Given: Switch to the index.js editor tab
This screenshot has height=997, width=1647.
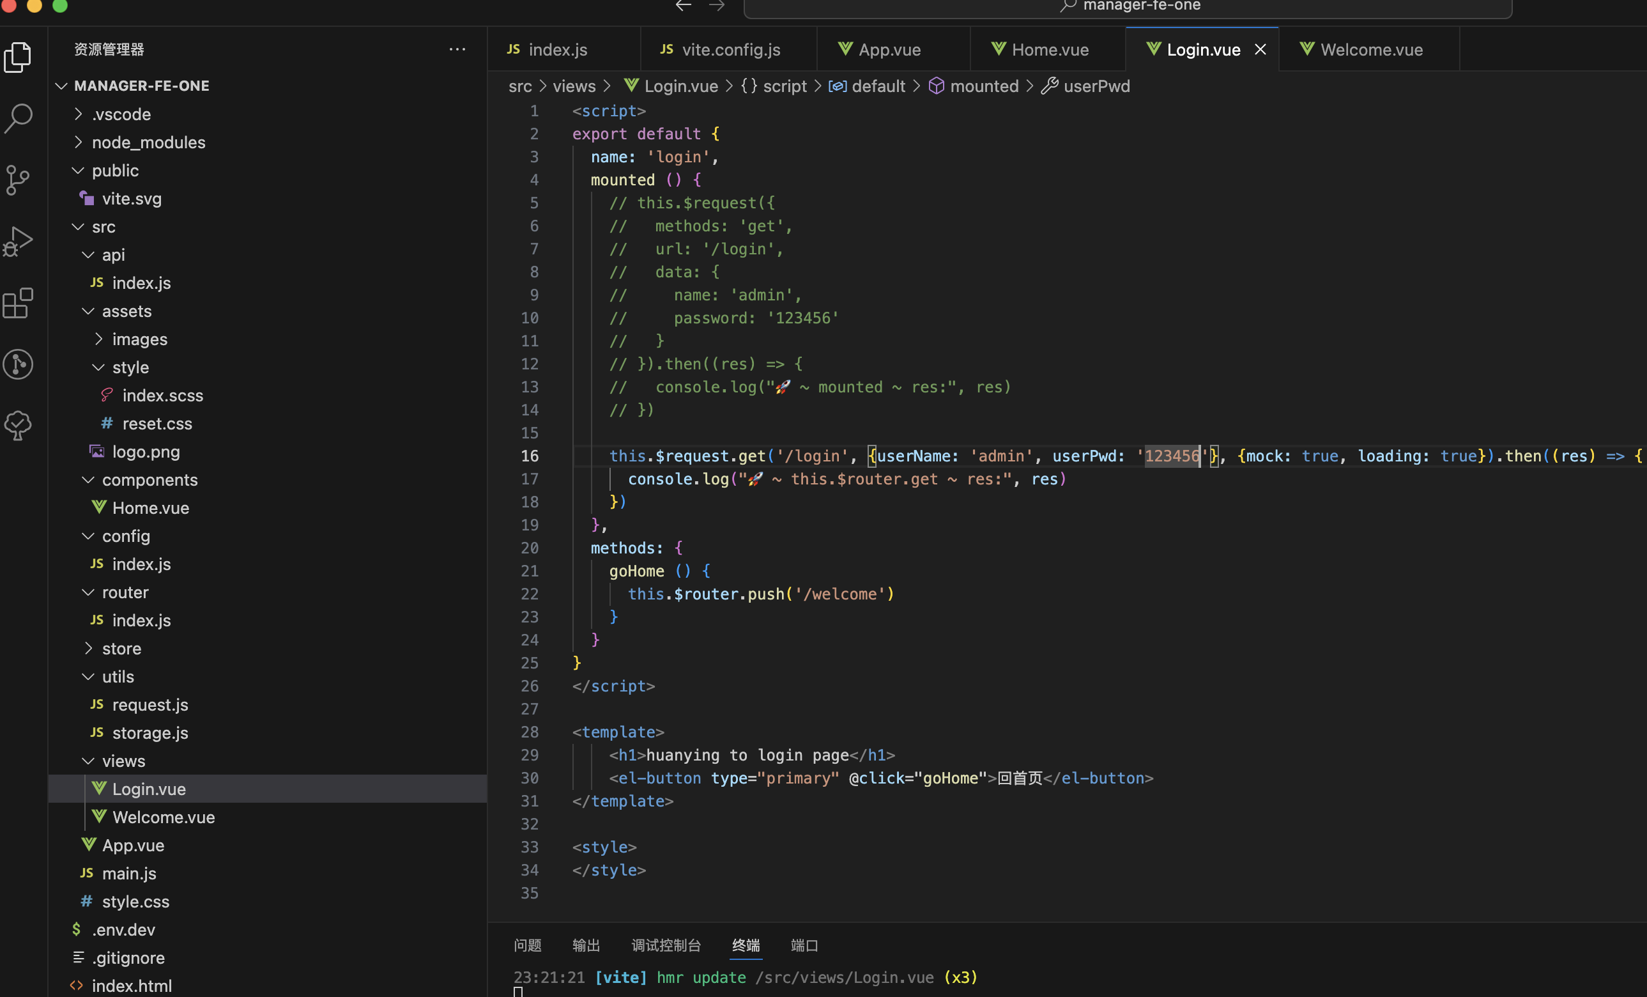Looking at the screenshot, I should (x=563, y=49).
